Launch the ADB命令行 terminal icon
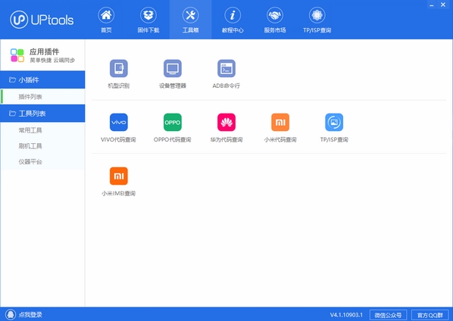453x321 pixels. pos(227,68)
